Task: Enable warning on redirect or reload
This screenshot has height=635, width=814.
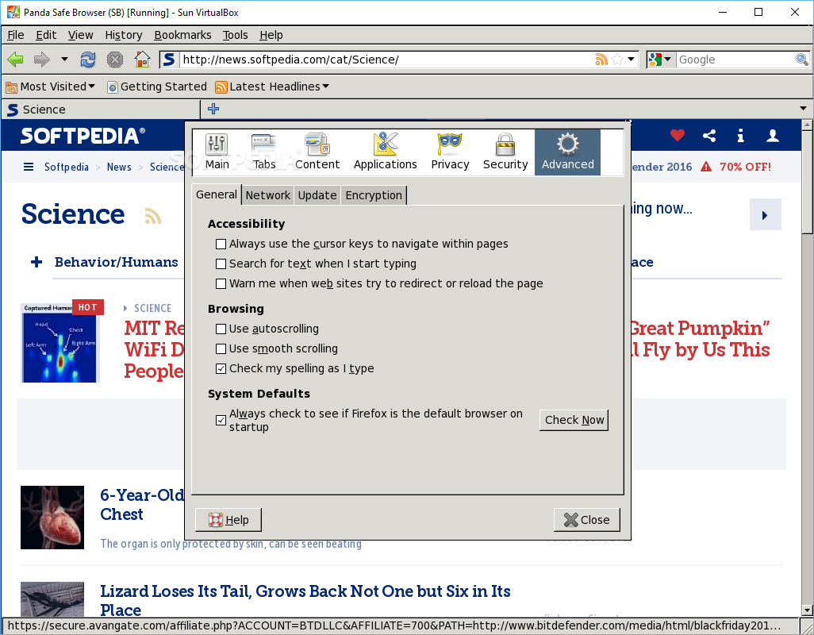Action: pyautogui.click(x=221, y=283)
